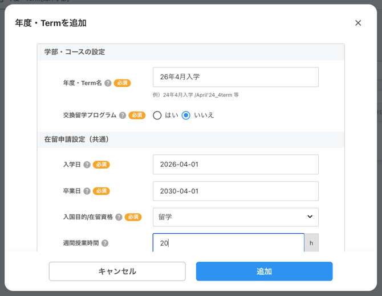This screenshot has height=296, width=382.
Task: Click the h unit suffix box
Action: [311, 243]
